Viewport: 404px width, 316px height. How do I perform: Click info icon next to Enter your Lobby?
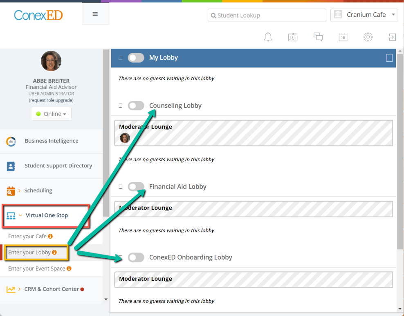[54, 252]
